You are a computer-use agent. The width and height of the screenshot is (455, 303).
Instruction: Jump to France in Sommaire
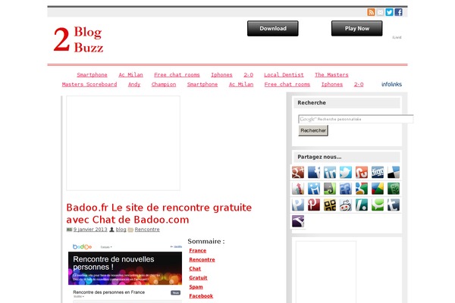(x=198, y=251)
